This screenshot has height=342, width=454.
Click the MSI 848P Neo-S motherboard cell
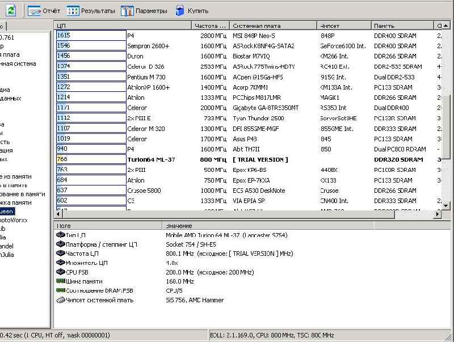click(x=254, y=36)
